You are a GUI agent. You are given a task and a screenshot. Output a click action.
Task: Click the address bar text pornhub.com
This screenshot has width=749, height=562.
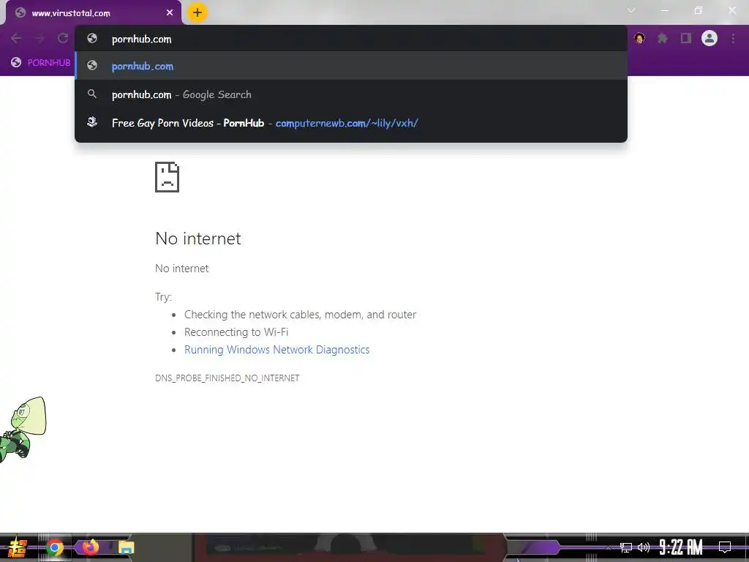(141, 40)
